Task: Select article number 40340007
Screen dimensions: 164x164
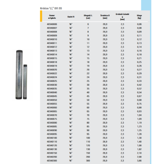Action: click(52, 28)
